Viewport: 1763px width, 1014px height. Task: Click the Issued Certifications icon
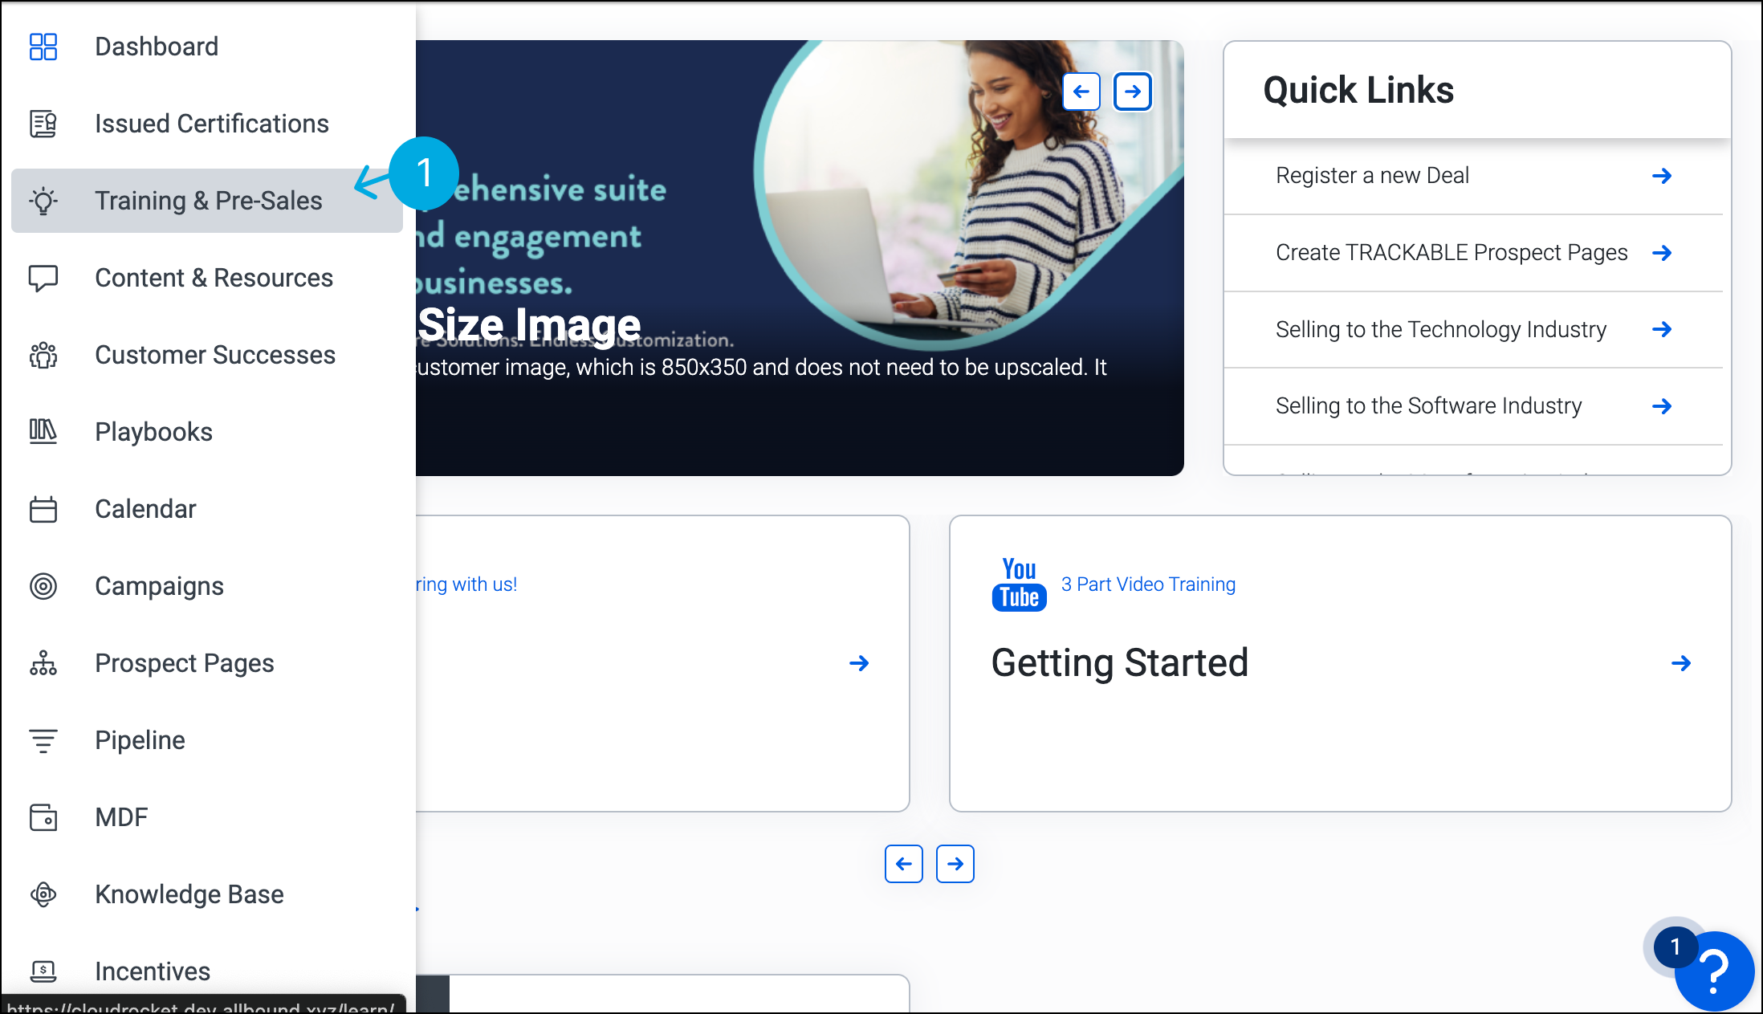pyautogui.click(x=43, y=124)
